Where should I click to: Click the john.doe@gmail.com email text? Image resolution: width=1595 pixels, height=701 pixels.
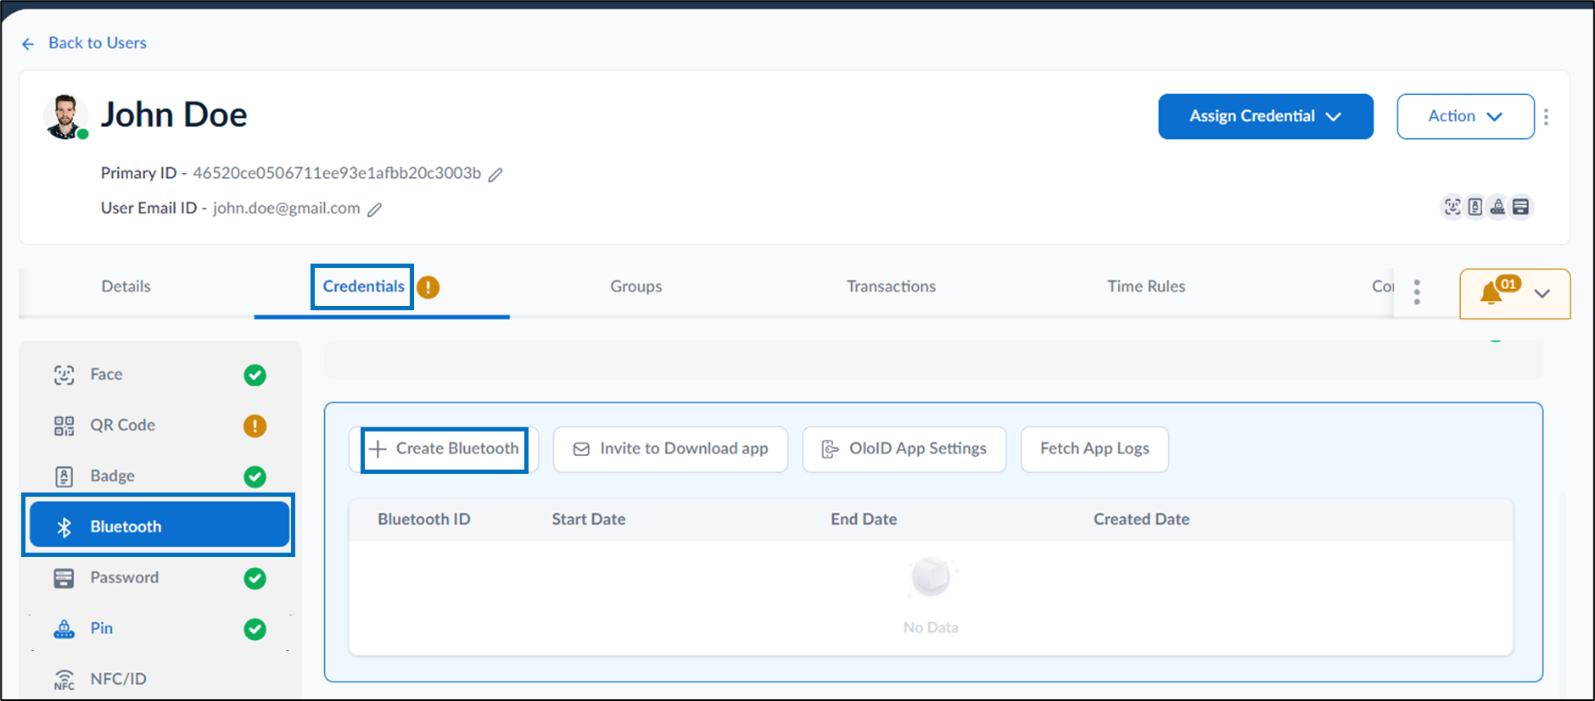point(287,209)
